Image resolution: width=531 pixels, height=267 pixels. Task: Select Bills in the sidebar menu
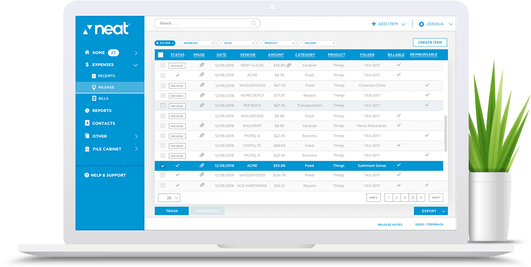tap(103, 99)
